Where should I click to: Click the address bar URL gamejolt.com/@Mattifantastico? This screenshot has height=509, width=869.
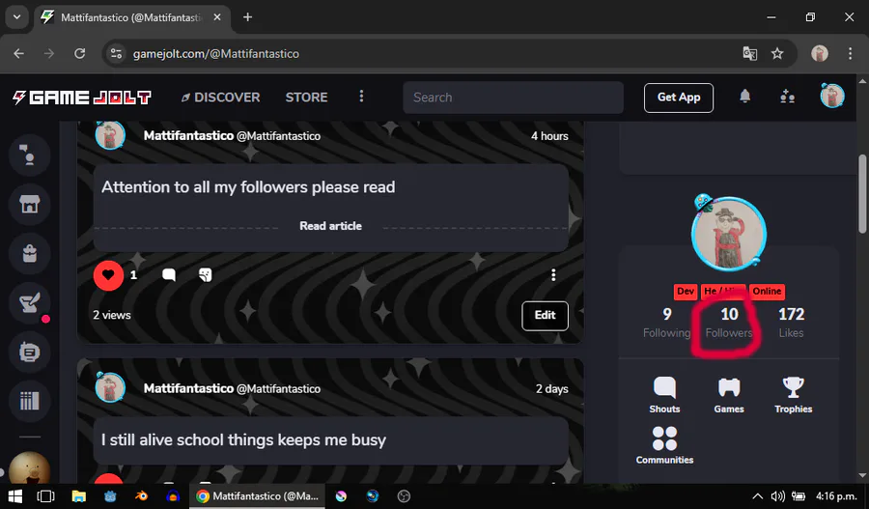pyautogui.click(x=216, y=54)
